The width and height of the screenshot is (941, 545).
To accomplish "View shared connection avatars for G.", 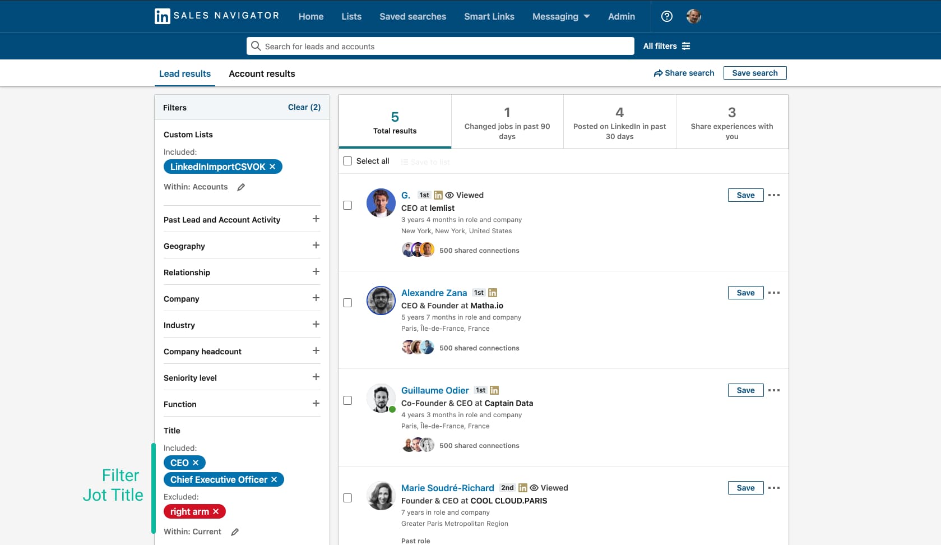I will 418,250.
